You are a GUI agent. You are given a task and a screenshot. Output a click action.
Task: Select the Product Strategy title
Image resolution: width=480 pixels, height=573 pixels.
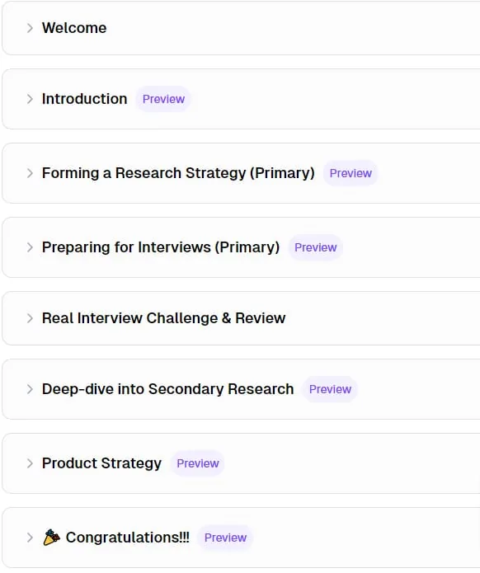101,463
